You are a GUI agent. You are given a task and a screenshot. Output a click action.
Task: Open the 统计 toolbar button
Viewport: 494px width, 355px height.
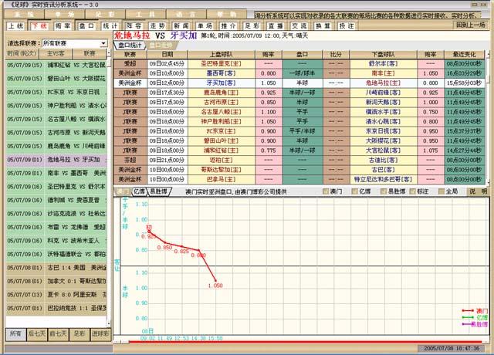click(110, 25)
